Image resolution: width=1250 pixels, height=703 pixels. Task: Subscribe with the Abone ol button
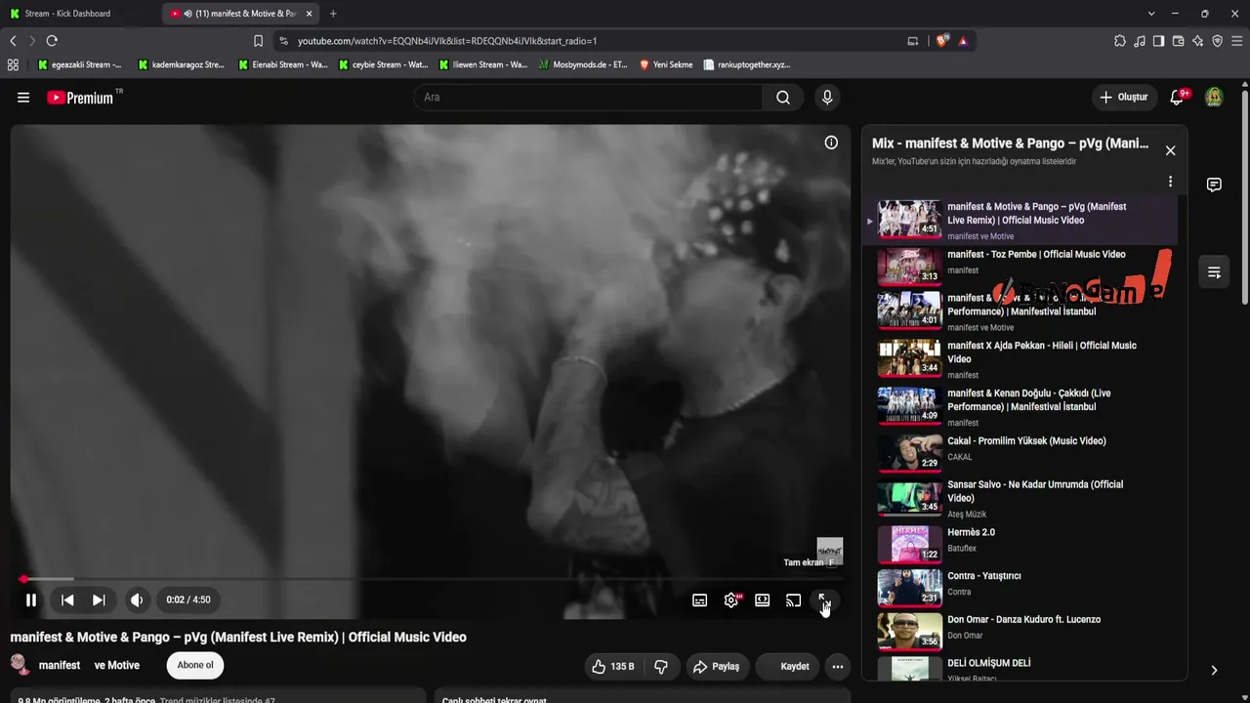[x=195, y=666]
